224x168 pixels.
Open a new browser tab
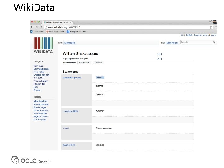pos(76,22)
